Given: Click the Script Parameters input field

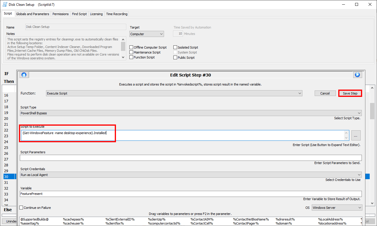Looking at the screenshot, I should click(191, 158).
